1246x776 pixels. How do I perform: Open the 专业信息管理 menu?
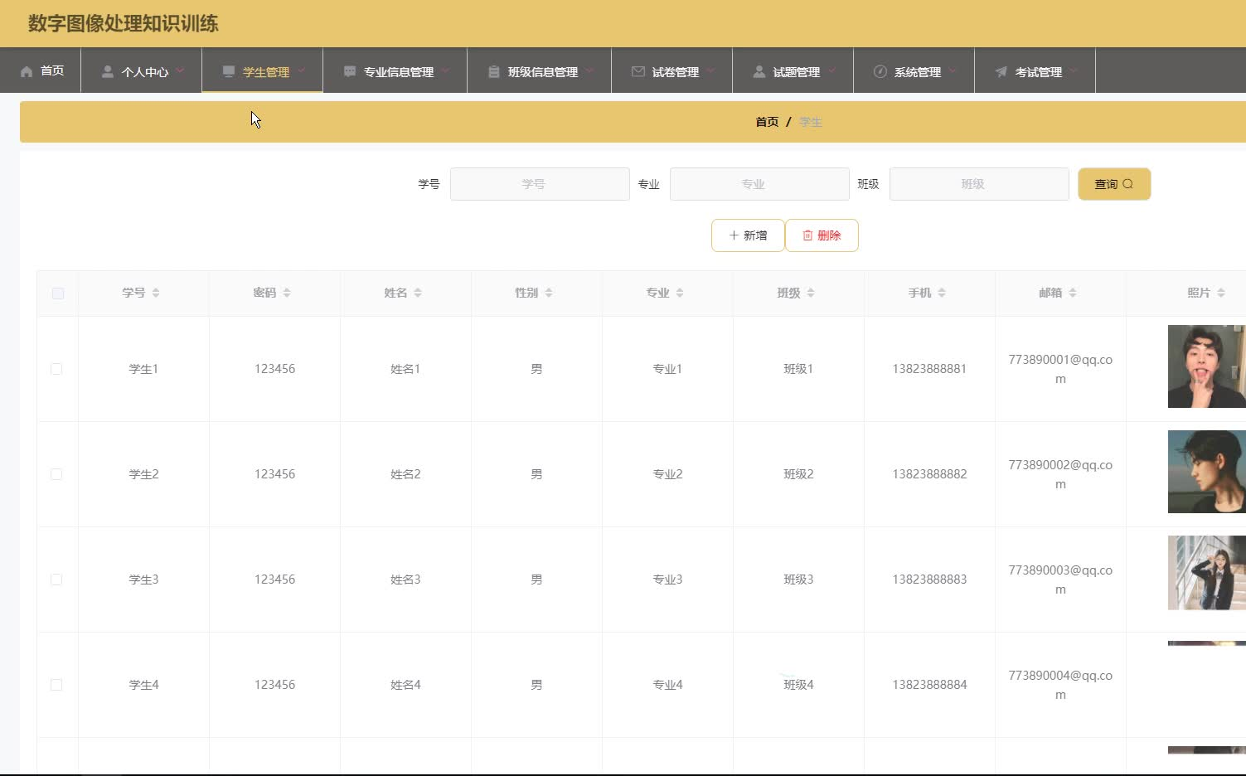coord(395,70)
